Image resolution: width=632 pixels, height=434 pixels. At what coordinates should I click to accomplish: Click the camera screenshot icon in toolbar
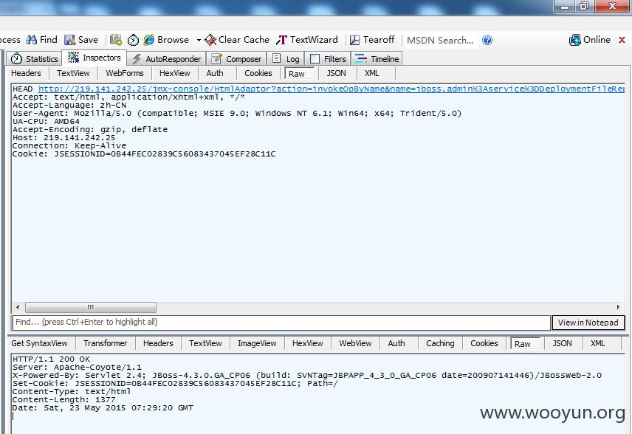[116, 40]
